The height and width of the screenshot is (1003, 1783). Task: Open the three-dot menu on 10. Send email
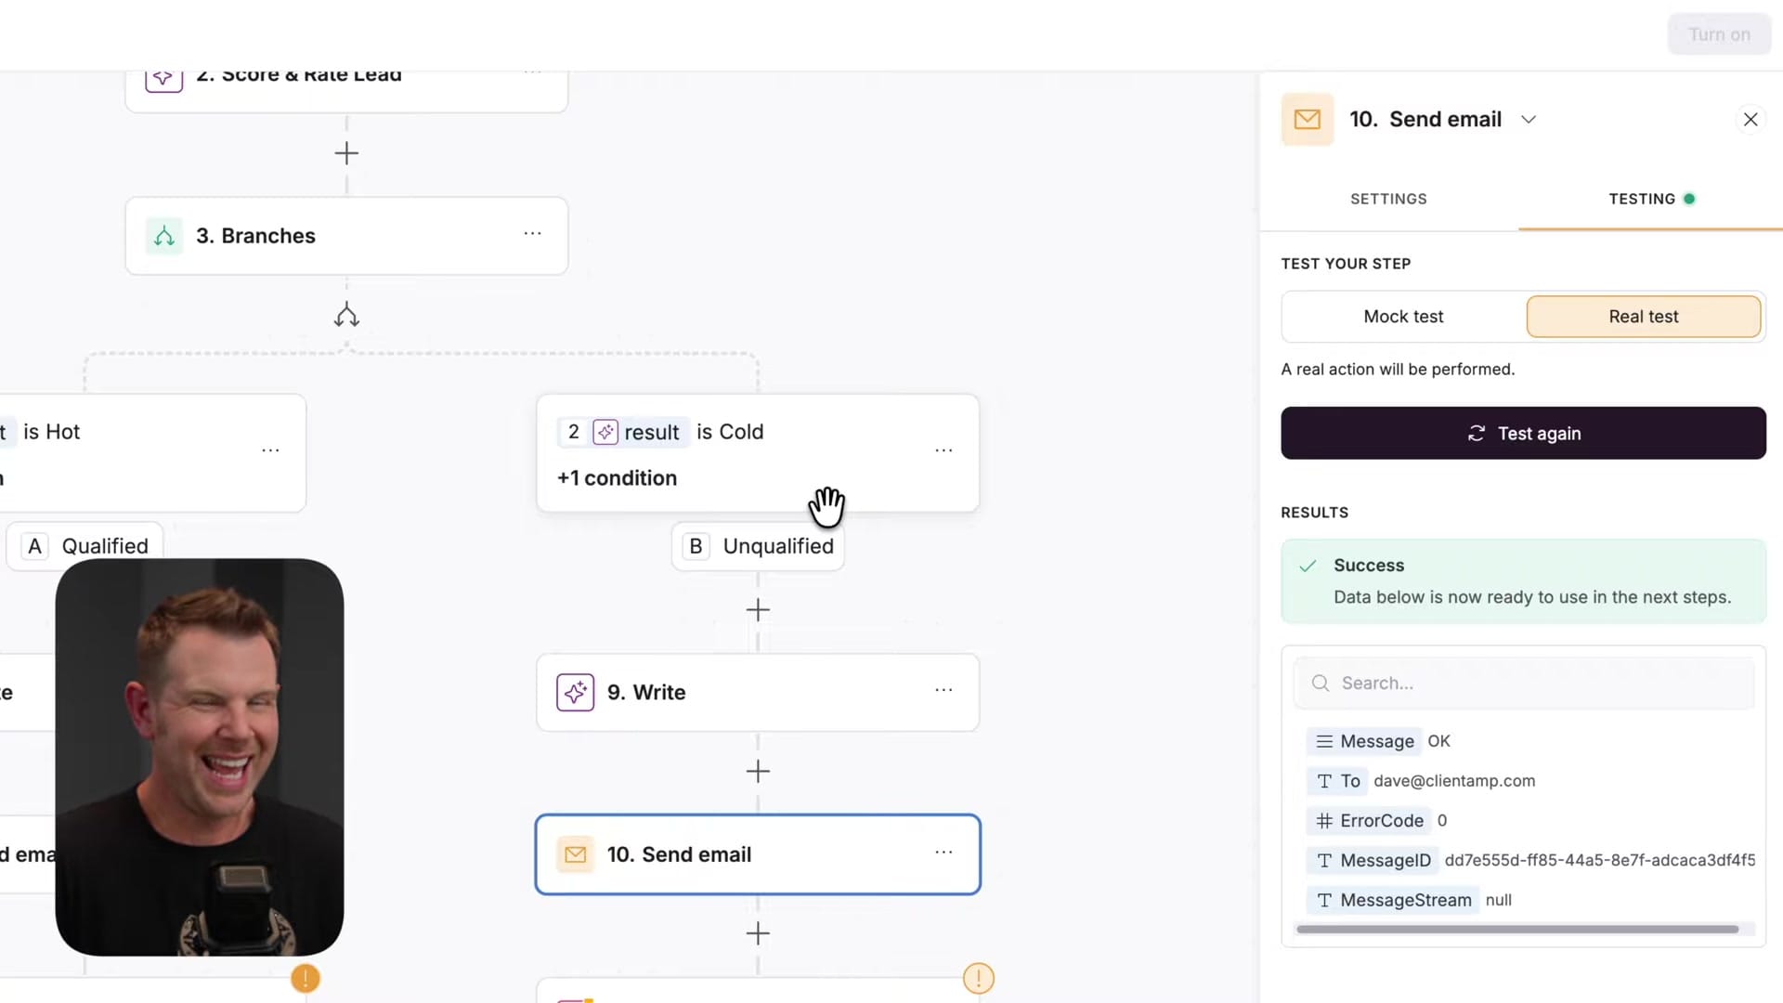point(944,853)
